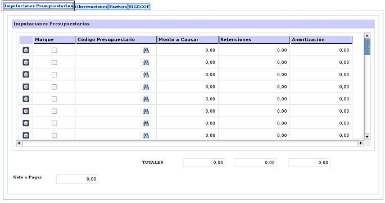Click the binoculars icon in the fourth row
Viewport: 385px width, 203px height.
click(146, 87)
